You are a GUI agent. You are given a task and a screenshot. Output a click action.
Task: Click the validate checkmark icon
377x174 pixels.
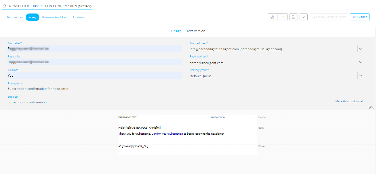(x=303, y=17)
